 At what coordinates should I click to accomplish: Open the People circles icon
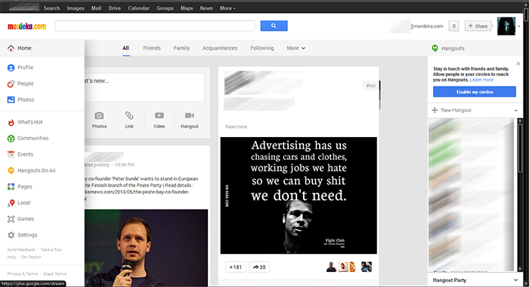(x=11, y=84)
